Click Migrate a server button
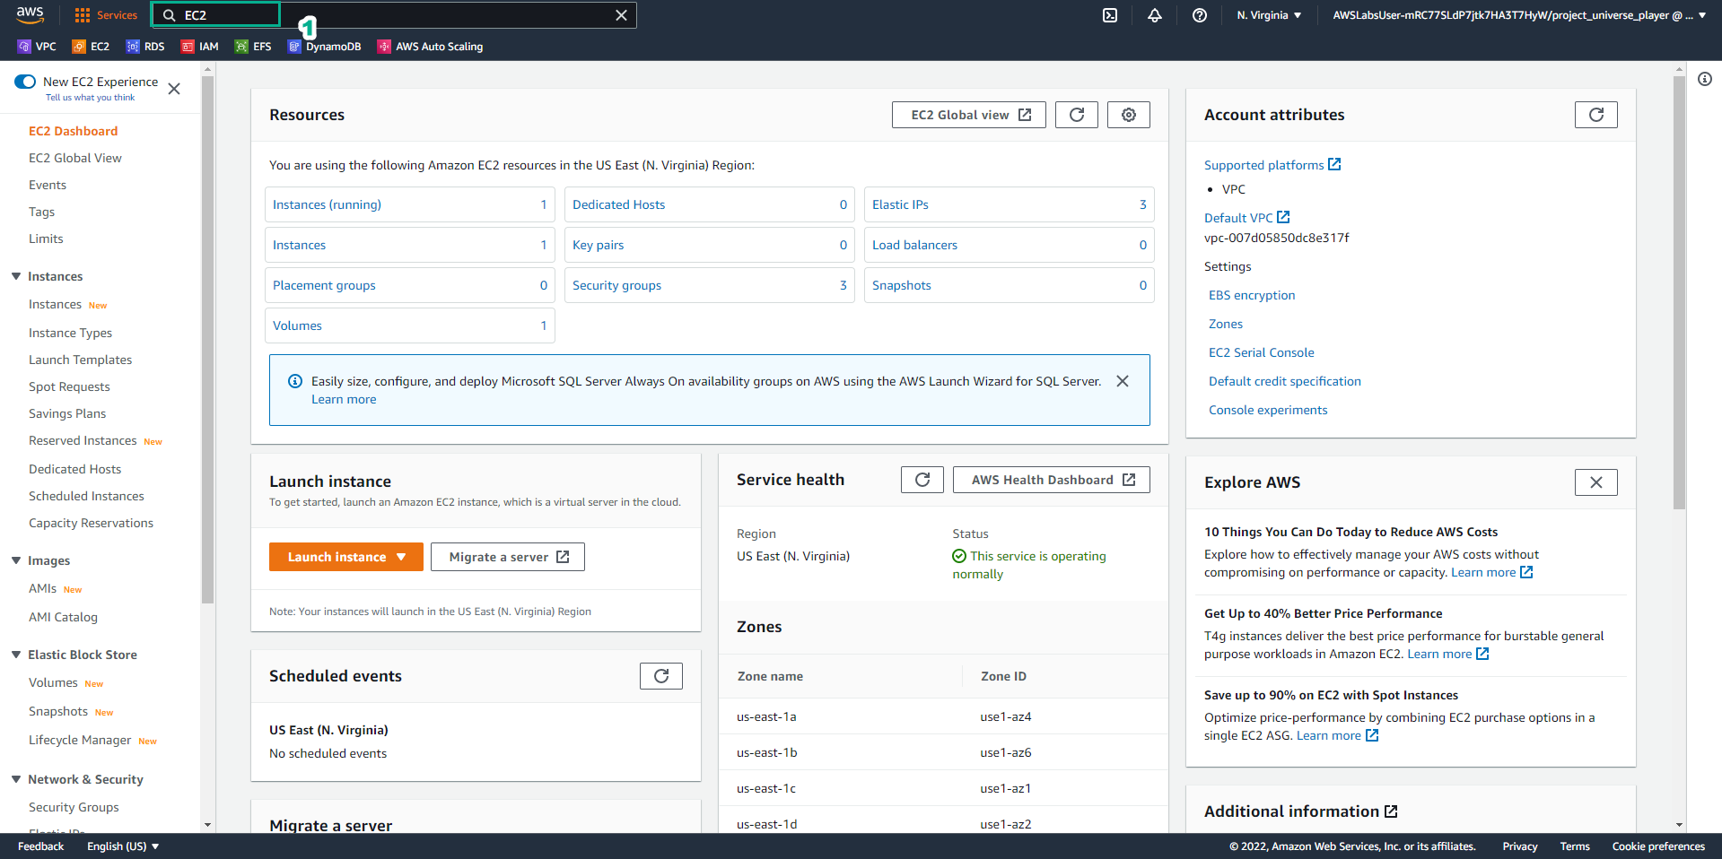This screenshot has width=1722, height=859. coord(508,557)
